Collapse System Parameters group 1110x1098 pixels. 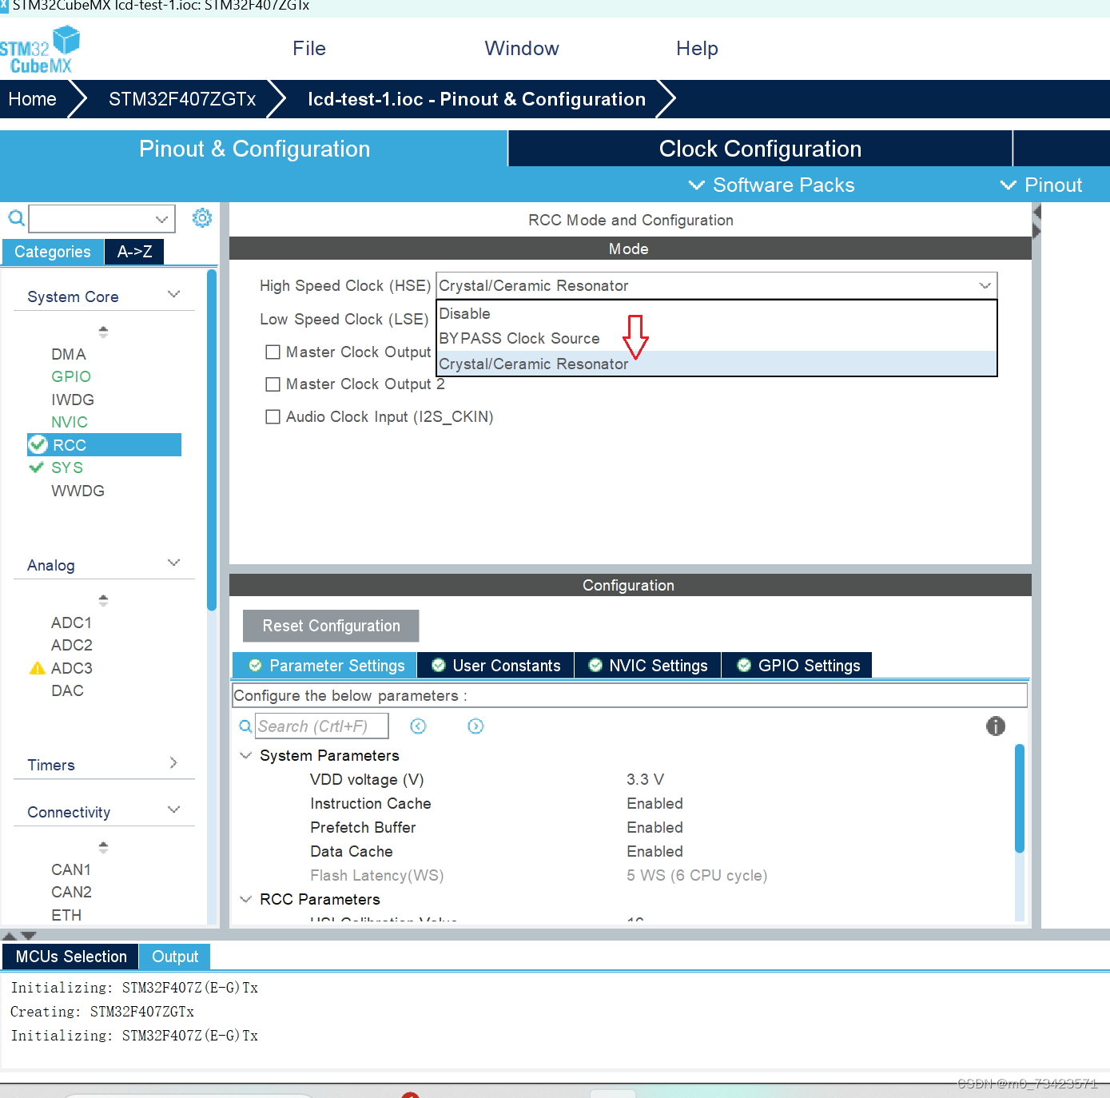246,755
